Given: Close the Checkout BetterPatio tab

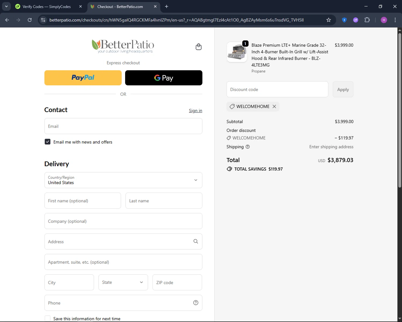Looking at the screenshot, I should point(155,6).
